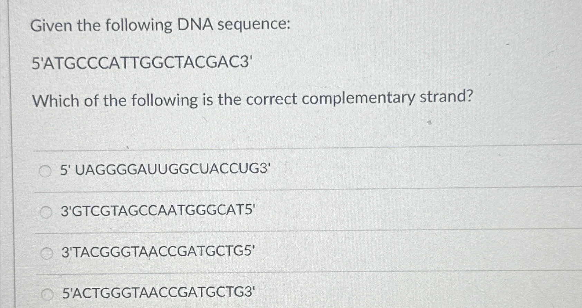Click the heading "Given the following DNA sequence:"
Viewport: 582px width, 308px height.
160,26
